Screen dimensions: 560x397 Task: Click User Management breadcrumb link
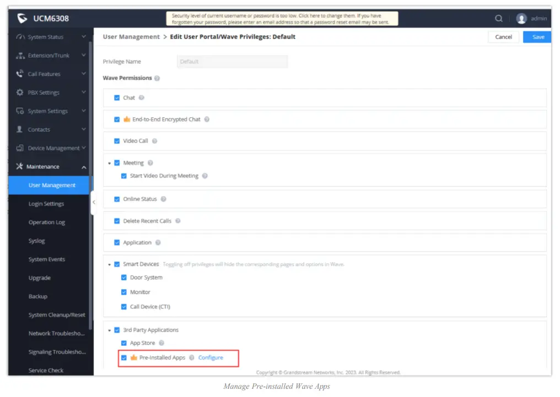pos(131,37)
